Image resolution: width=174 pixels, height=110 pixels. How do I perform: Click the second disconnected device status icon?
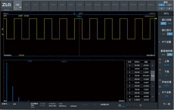[130, 106]
